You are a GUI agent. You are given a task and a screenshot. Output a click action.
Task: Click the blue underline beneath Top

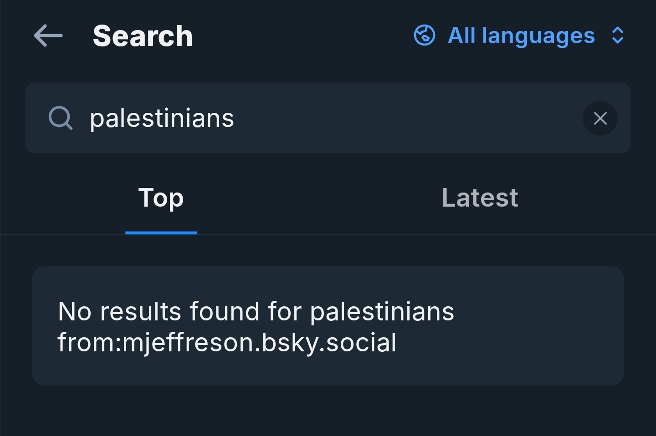click(x=161, y=233)
